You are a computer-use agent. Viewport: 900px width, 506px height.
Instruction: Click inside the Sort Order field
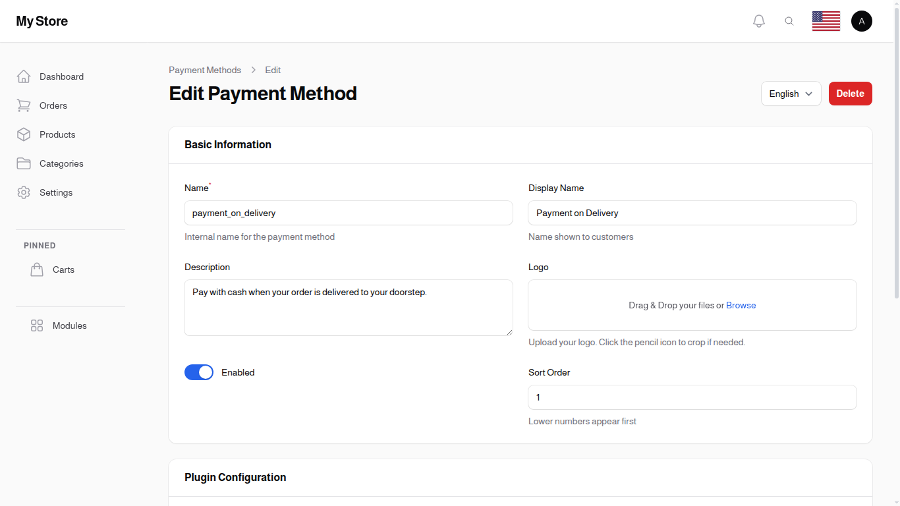point(692,397)
